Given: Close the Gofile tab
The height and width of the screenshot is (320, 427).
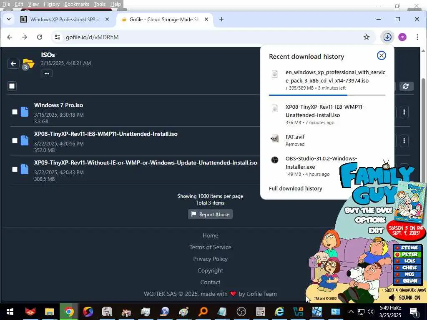Looking at the screenshot, I should pos(206,19).
